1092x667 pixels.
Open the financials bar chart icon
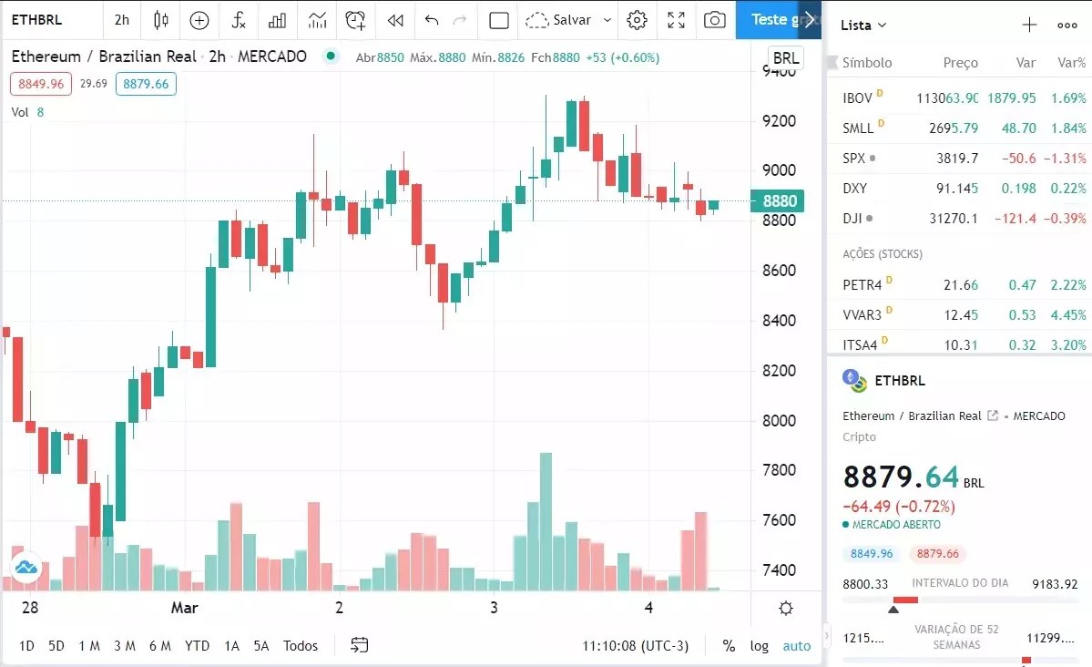click(277, 20)
